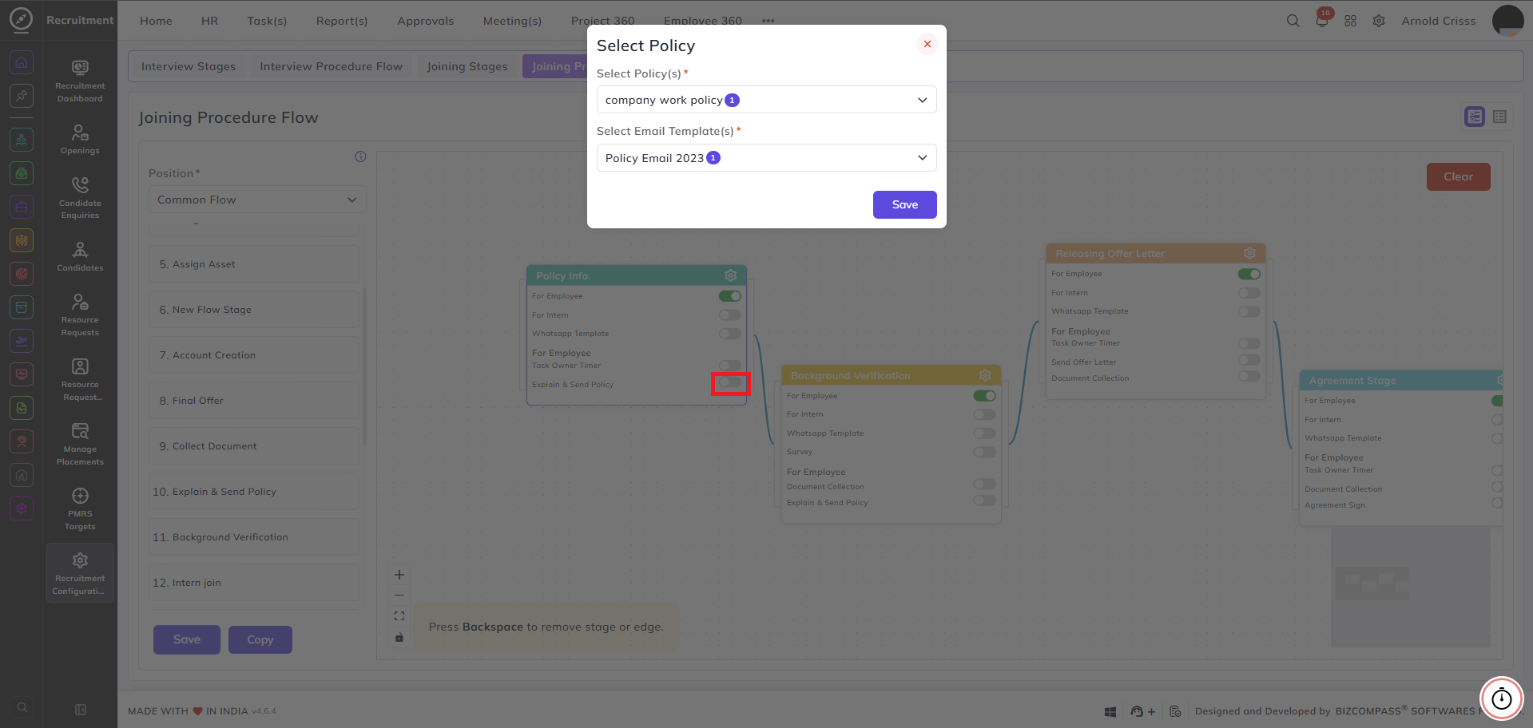
Task: Toggle Document Collection in Background Verification node
Action: (x=984, y=485)
